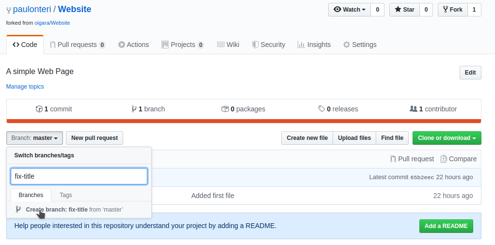
Task: Open the Insights tab
Action: [x=314, y=45]
